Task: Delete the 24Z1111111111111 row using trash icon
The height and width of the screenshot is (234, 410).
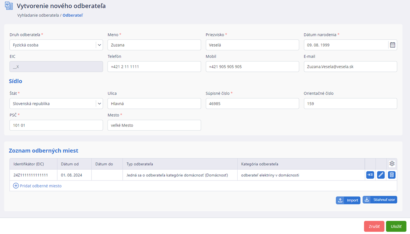Action: pos(392,175)
